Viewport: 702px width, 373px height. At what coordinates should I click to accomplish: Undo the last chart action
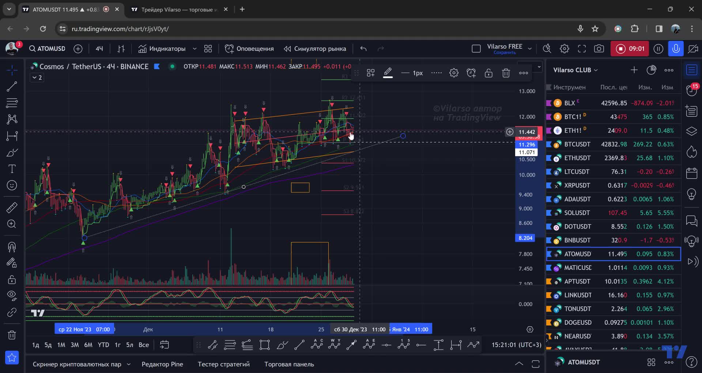[363, 49]
